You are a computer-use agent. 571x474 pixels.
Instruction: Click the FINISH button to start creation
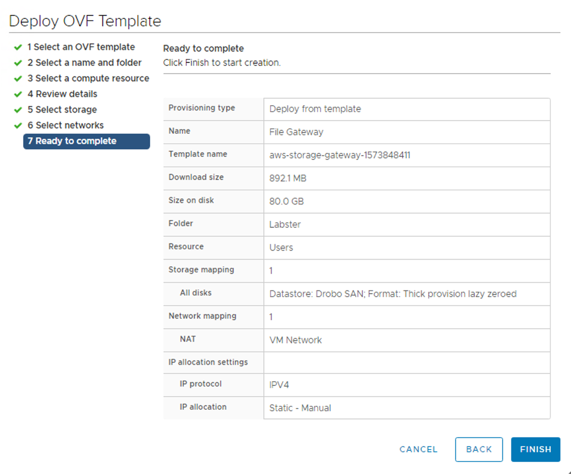click(x=536, y=449)
